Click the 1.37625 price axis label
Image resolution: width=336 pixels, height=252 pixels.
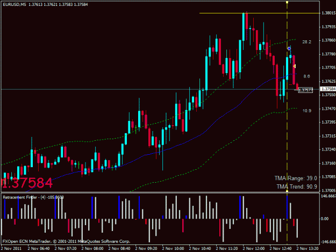328,81
